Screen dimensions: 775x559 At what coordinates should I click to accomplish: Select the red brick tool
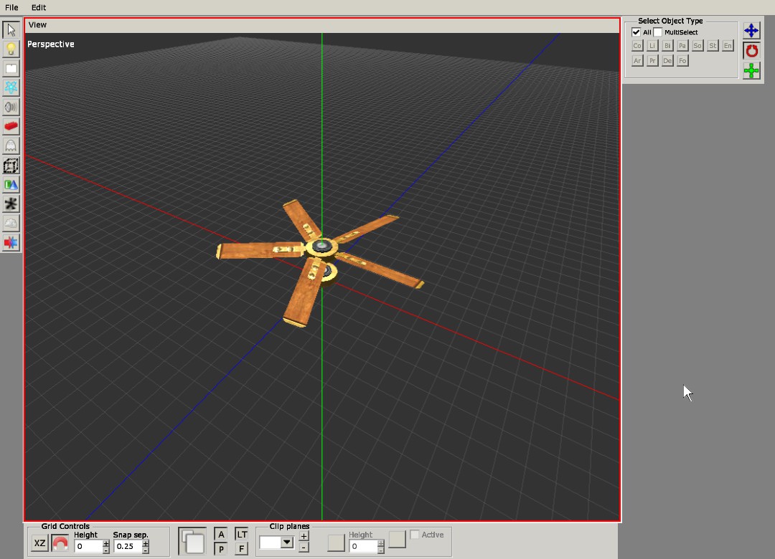pos(11,126)
